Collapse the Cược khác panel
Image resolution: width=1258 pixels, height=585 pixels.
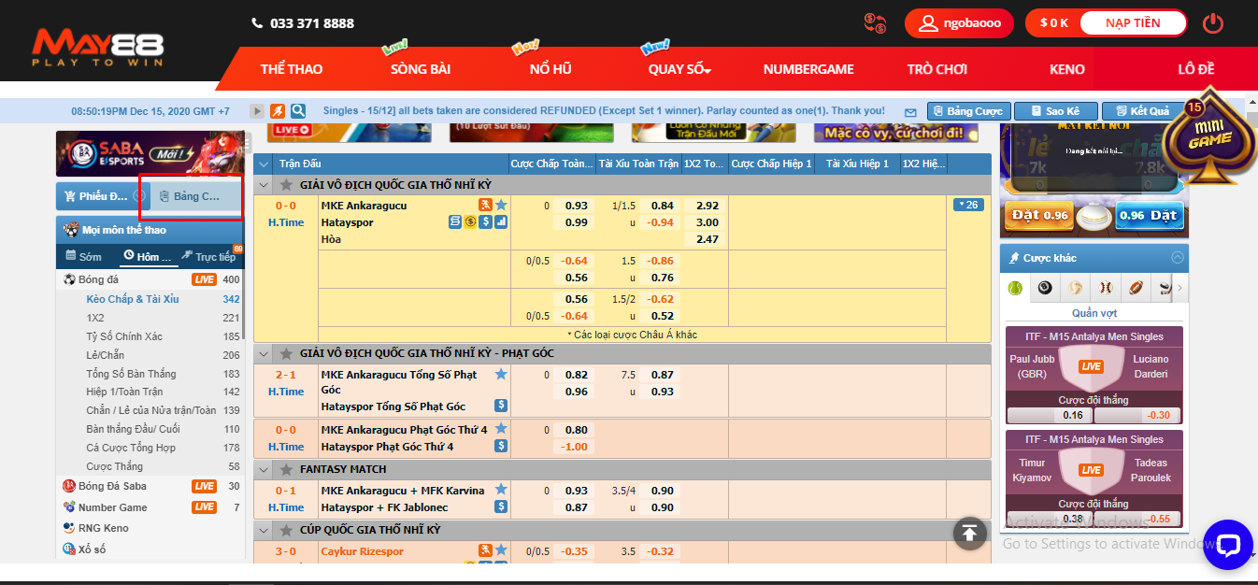click(1178, 258)
